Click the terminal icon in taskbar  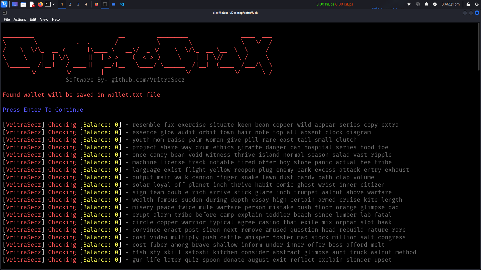point(48,4)
